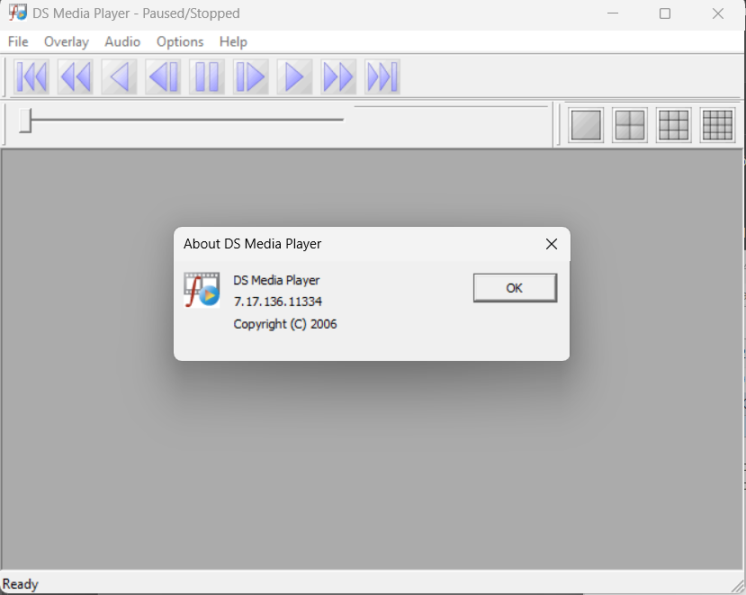
Task: Start reverse playback with left arrow icon
Action: [119, 77]
